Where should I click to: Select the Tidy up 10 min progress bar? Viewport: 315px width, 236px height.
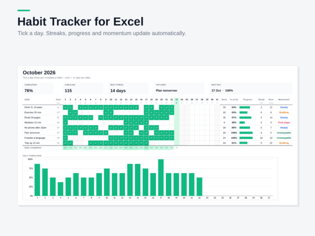[244, 143]
